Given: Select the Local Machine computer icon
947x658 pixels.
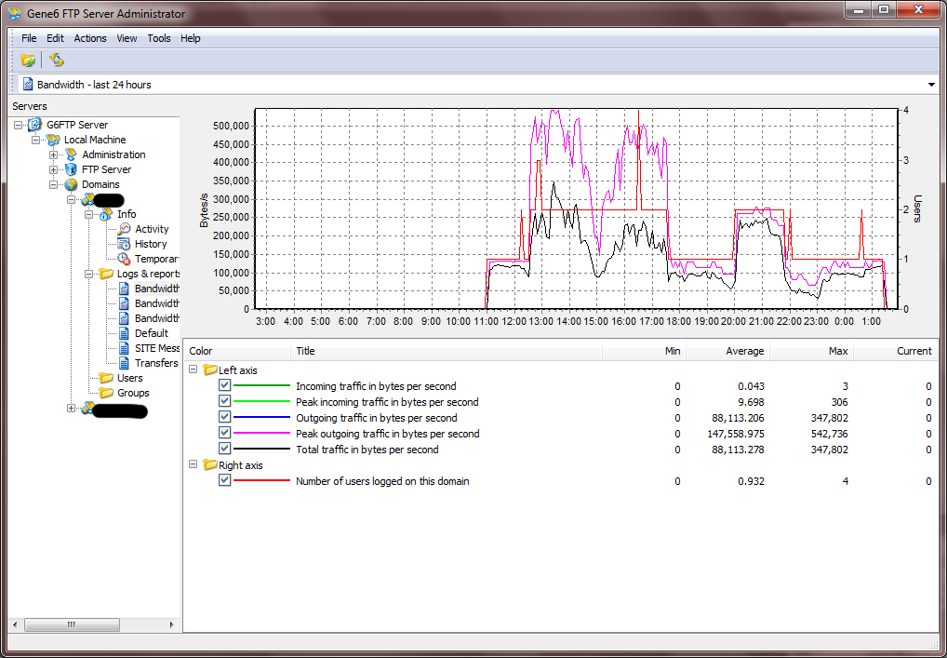Looking at the screenshot, I should (x=52, y=140).
